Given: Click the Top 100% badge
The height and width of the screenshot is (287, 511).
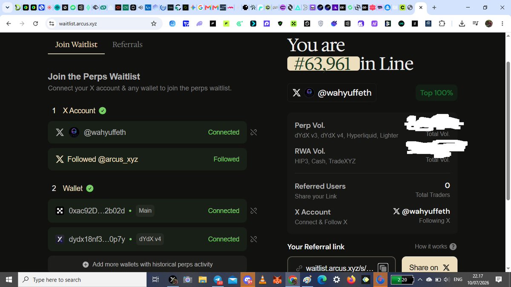Looking at the screenshot, I should [436, 93].
